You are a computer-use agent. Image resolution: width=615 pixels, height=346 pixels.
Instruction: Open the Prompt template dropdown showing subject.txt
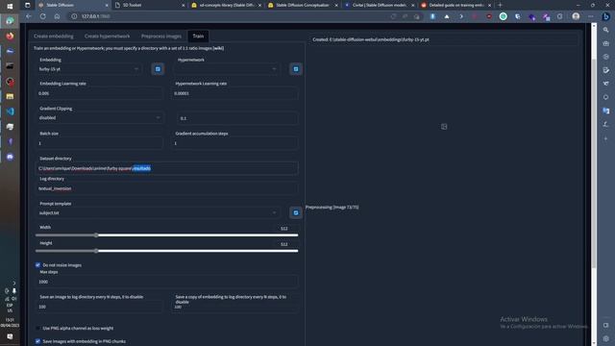158,212
